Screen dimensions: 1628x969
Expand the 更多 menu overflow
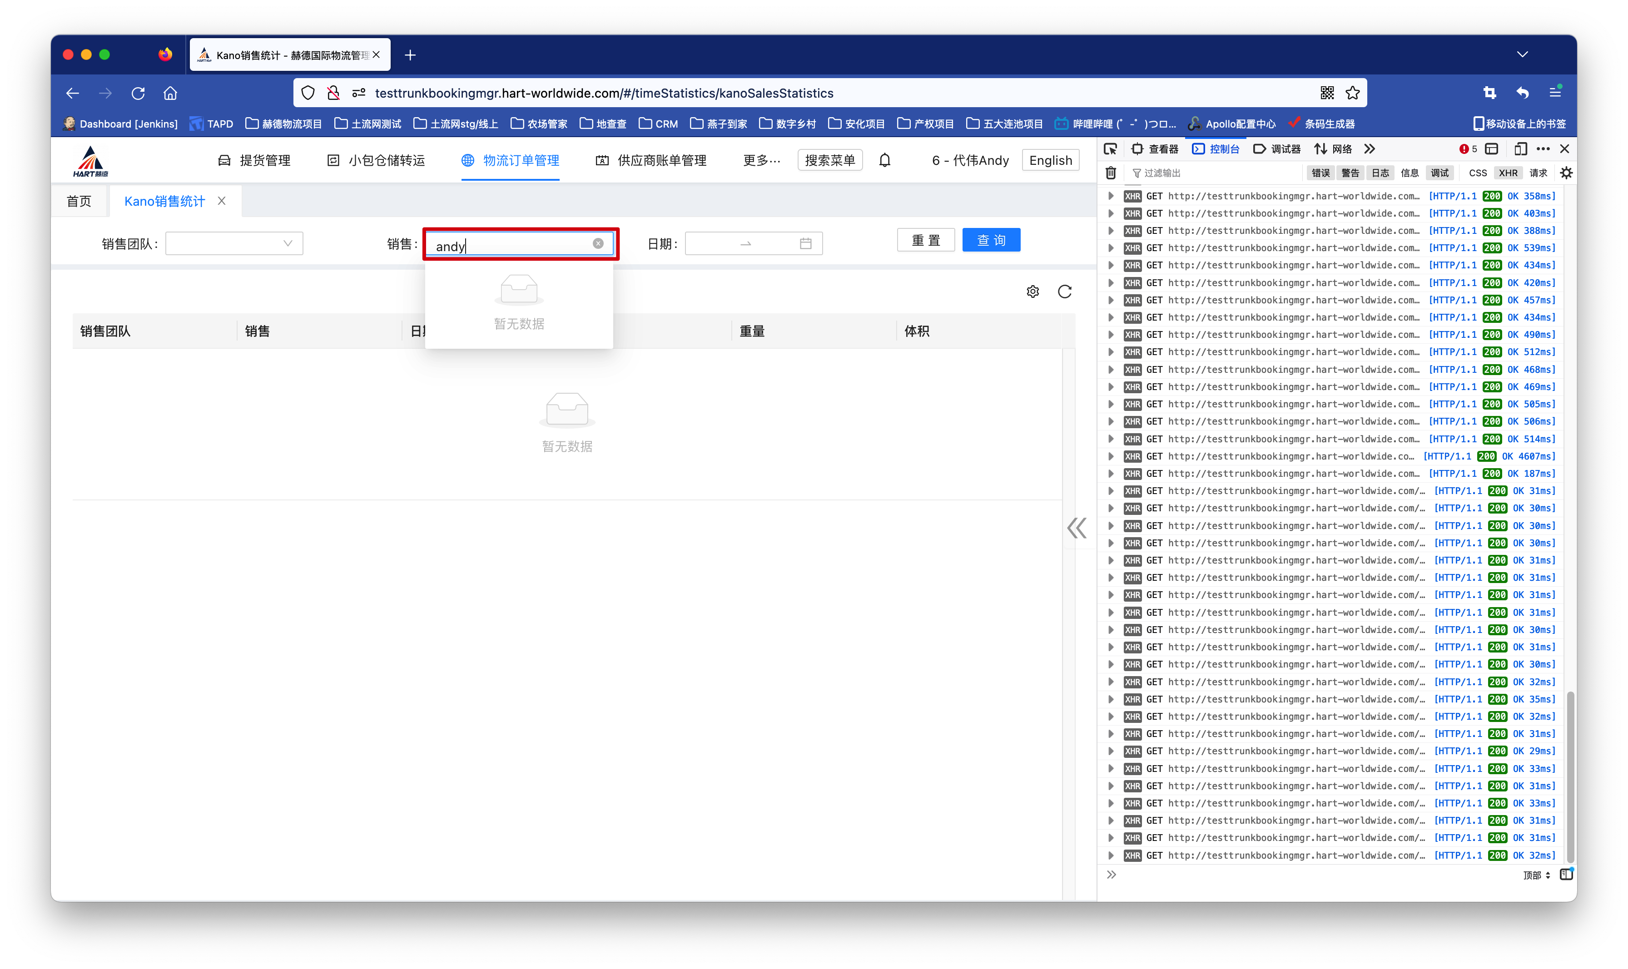click(x=761, y=160)
